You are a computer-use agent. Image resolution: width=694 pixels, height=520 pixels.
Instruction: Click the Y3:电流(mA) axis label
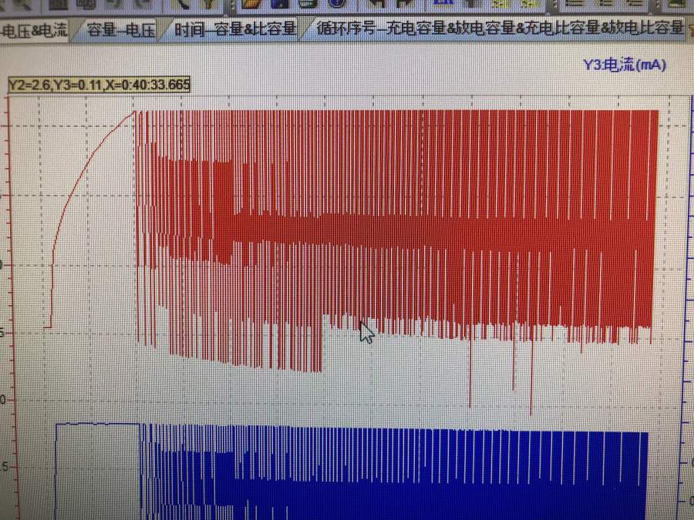click(x=625, y=65)
